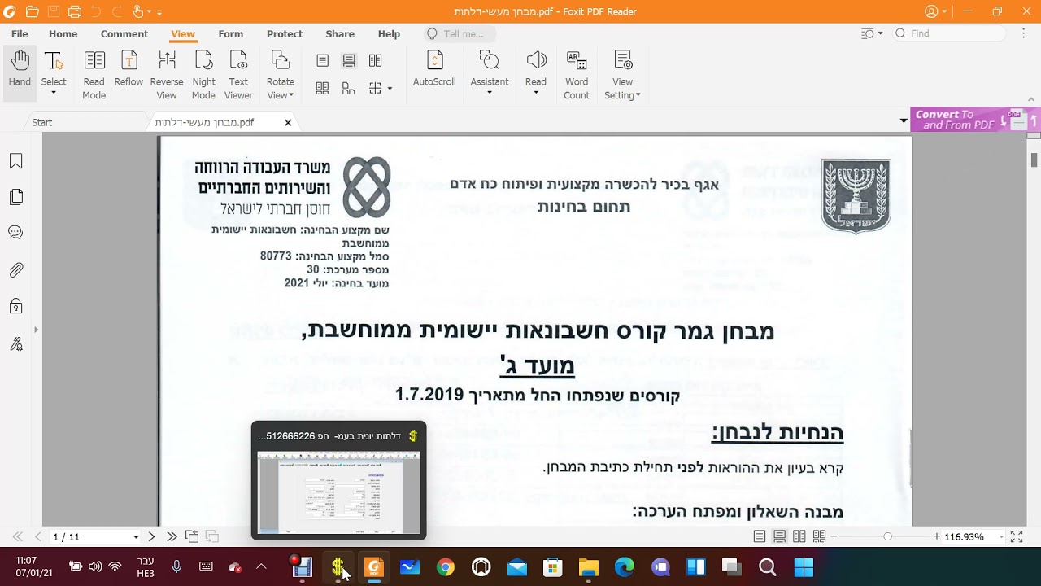Image resolution: width=1041 pixels, height=586 pixels.
Task: Open the Security side panel
Action: [15, 306]
